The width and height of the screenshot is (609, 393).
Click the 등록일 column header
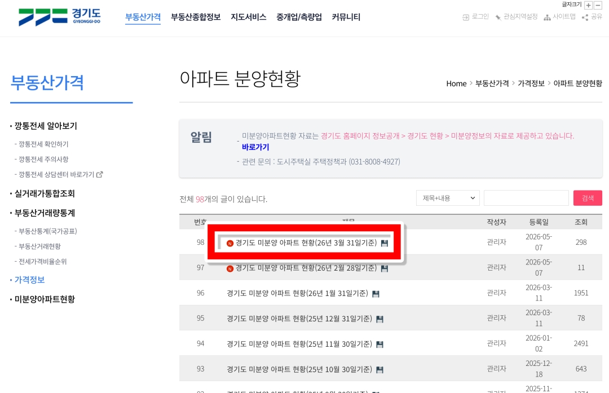tap(539, 222)
